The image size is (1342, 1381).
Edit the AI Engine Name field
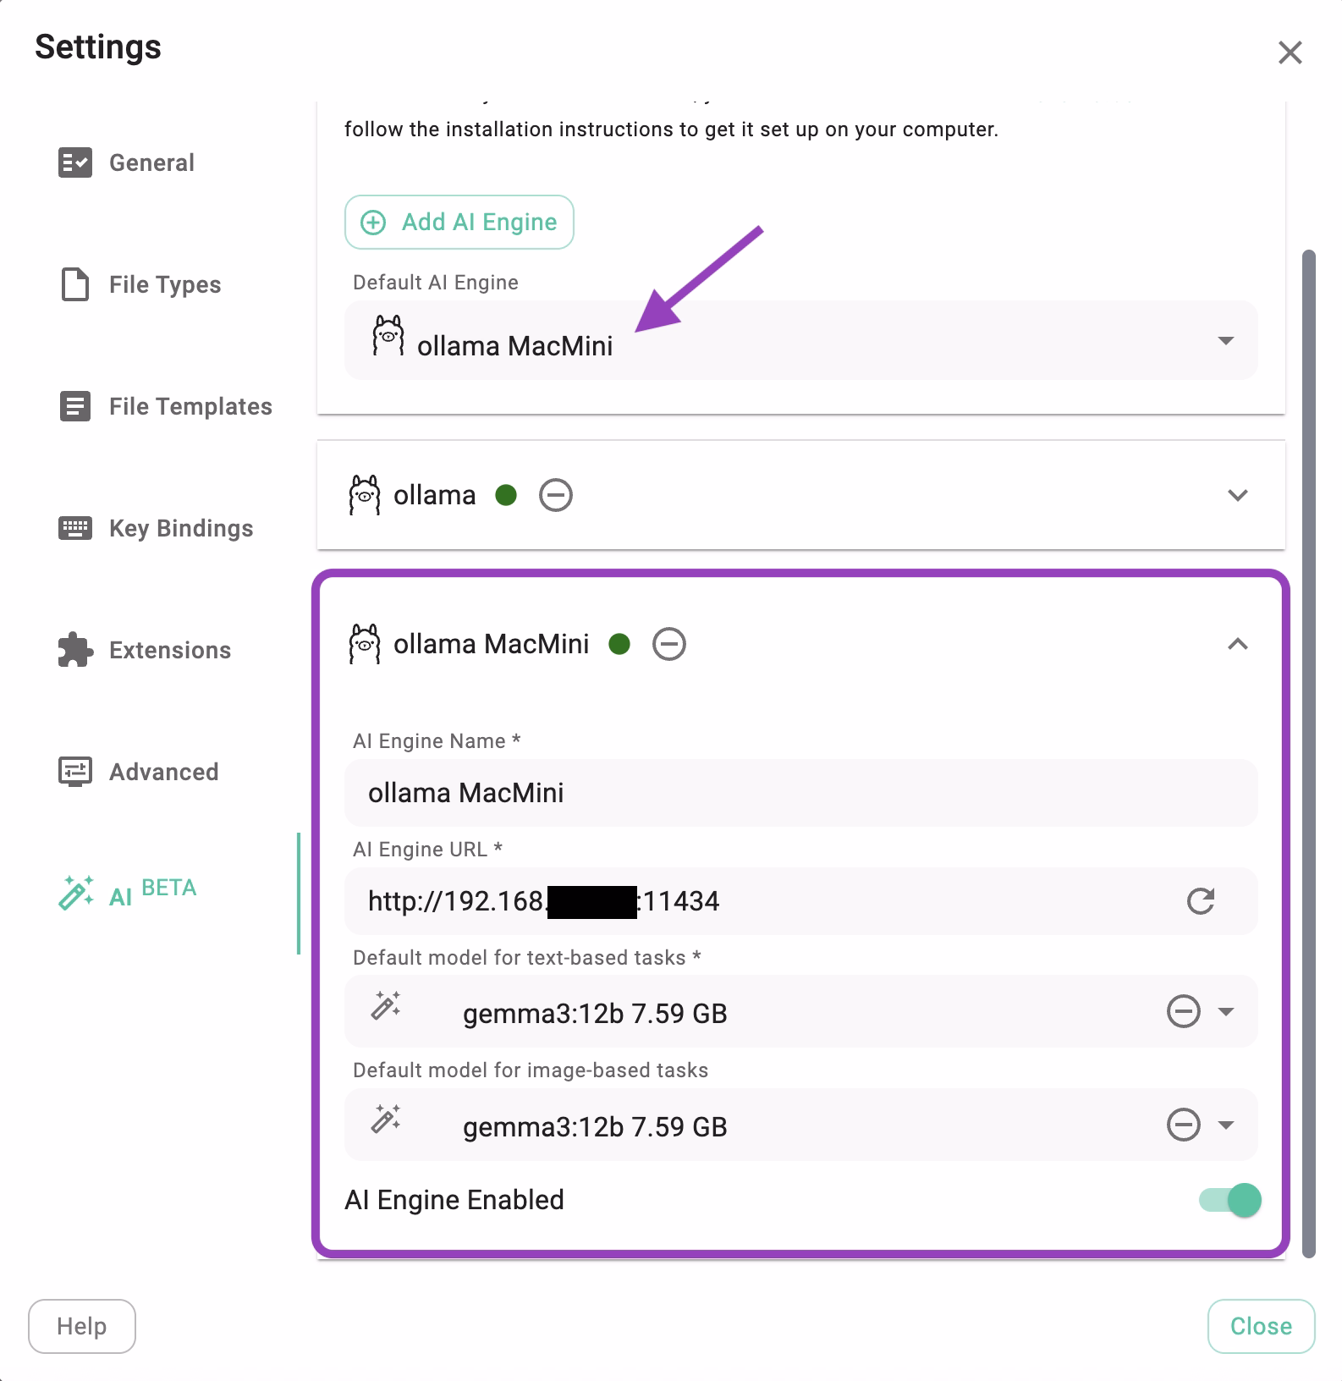coord(800,793)
